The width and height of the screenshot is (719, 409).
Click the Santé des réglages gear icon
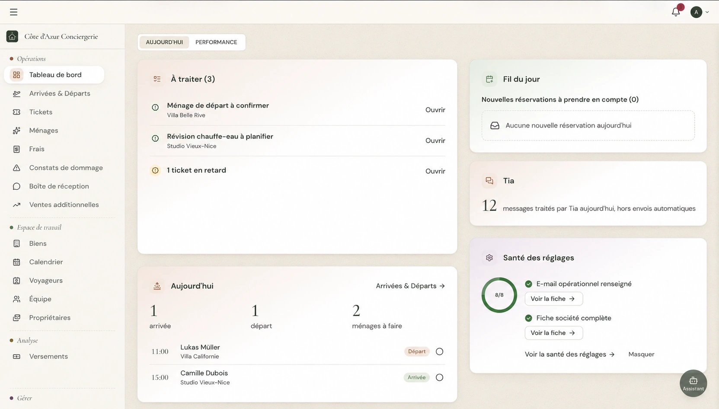point(489,258)
